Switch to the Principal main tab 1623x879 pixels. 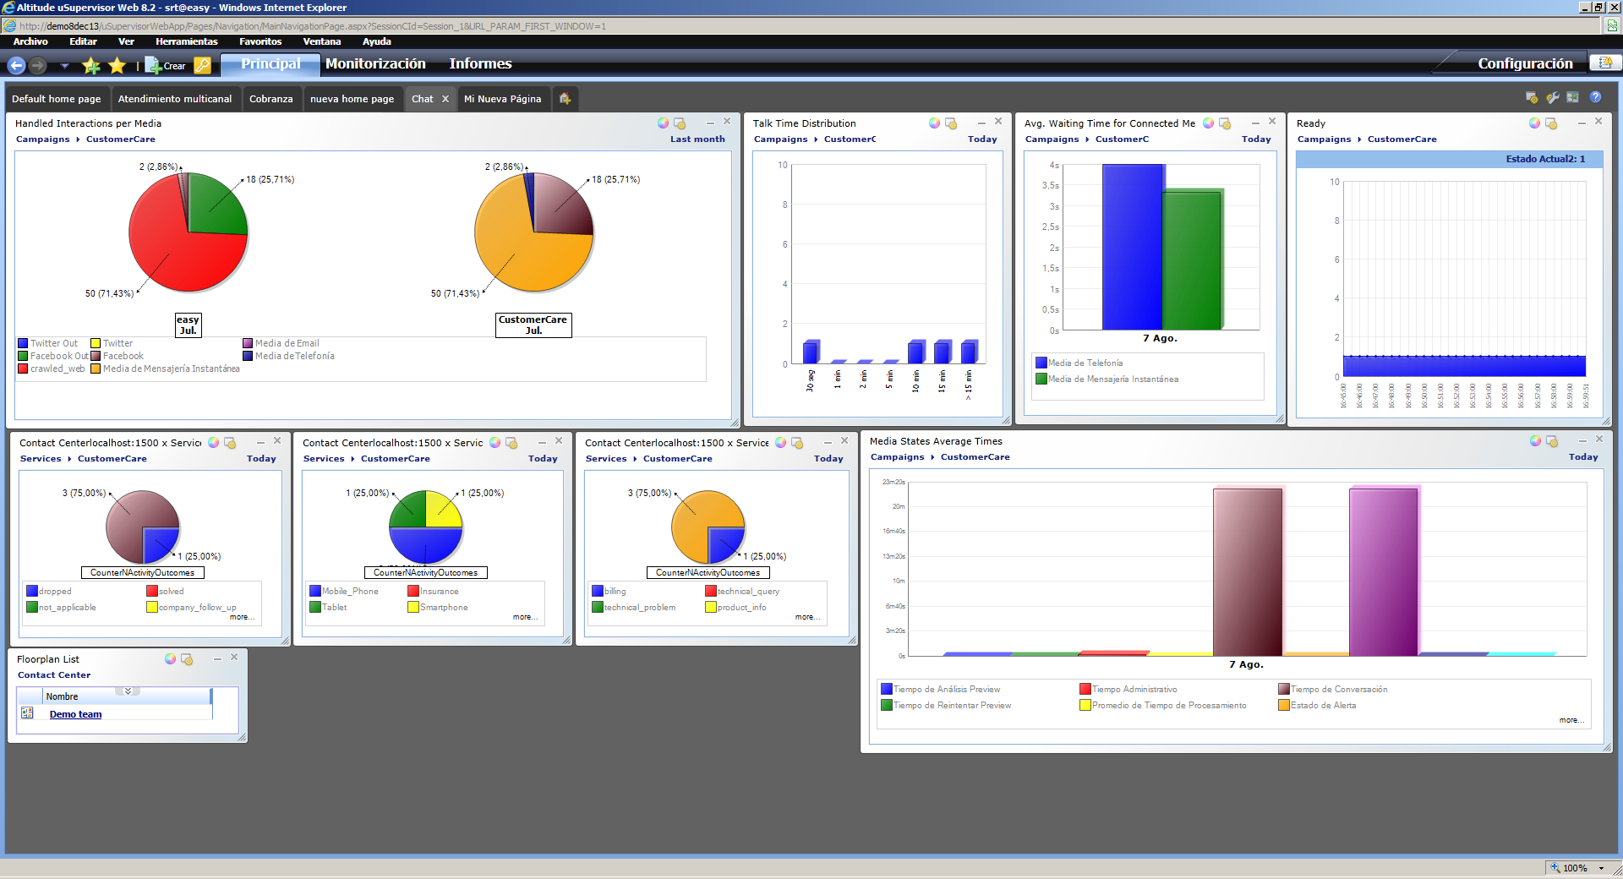[x=270, y=64]
